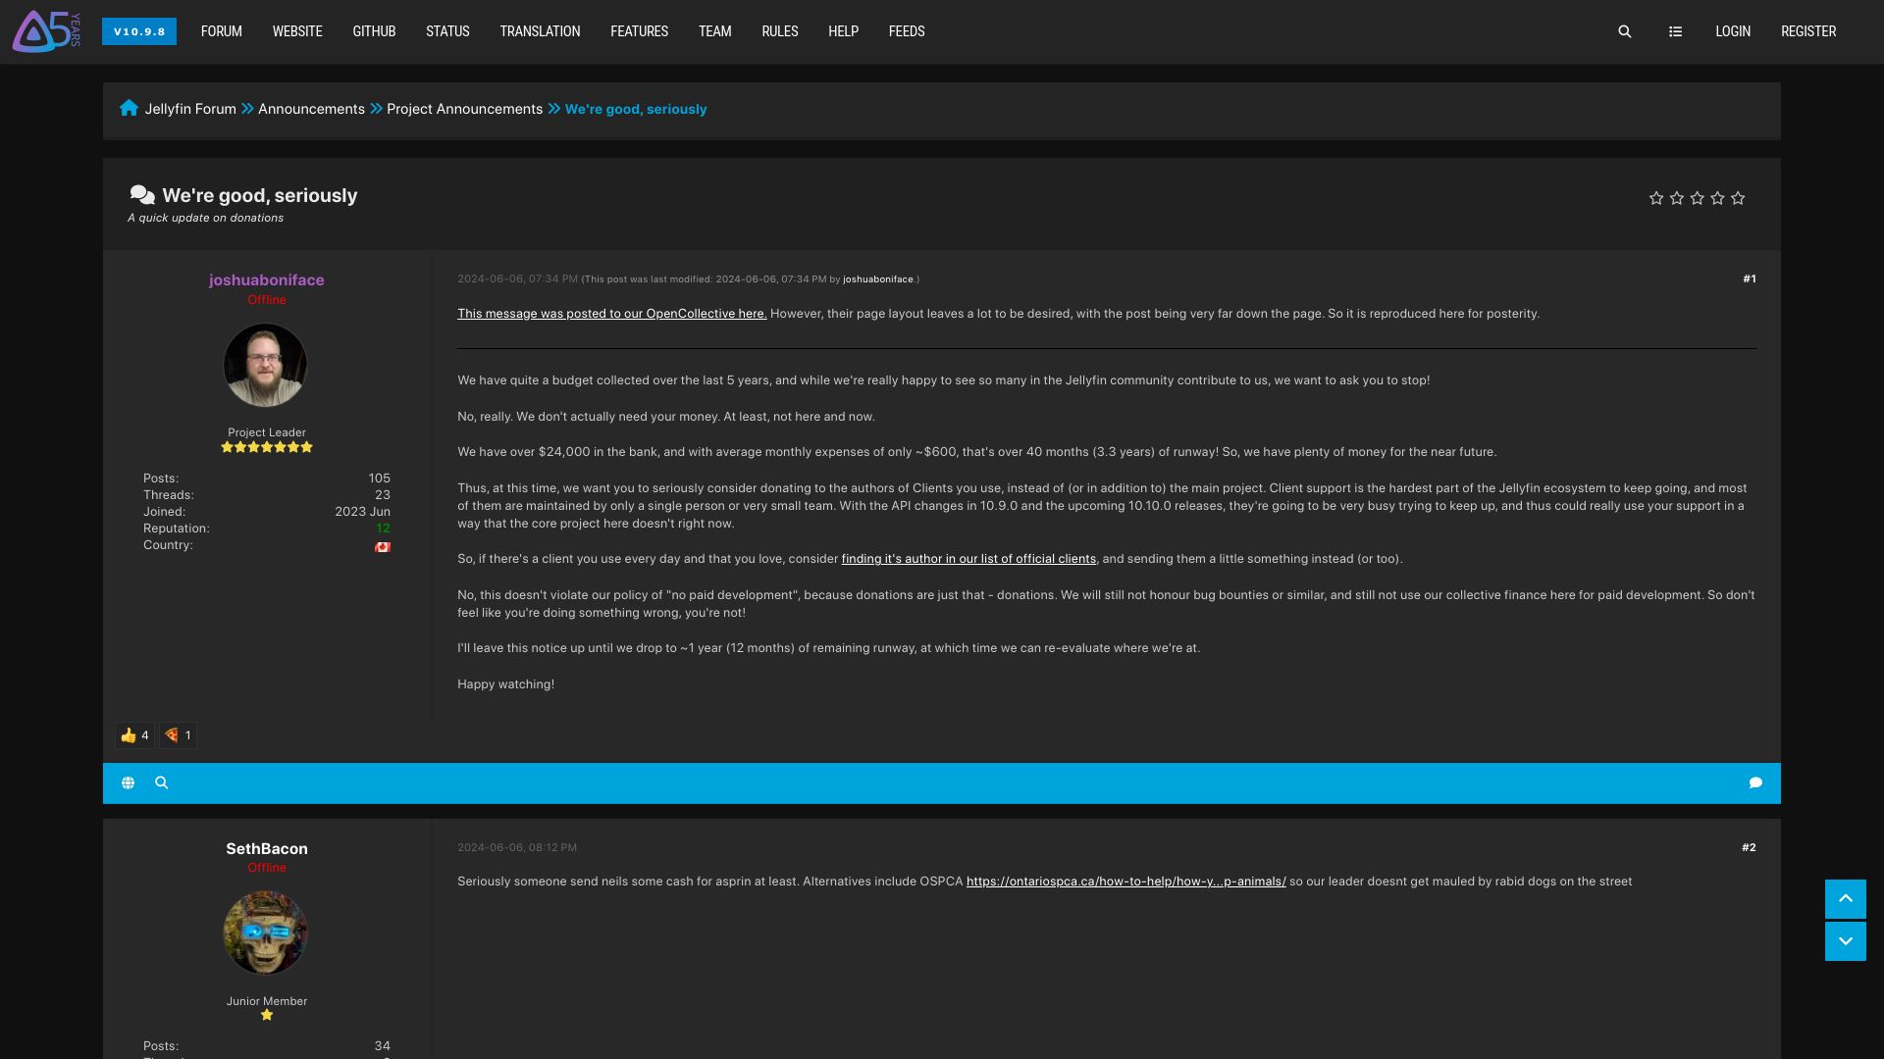Image resolution: width=1884 pixels, height=1059 pixels.
Task: Click the reply speech bubble icon
Action: coord(1755,782)
